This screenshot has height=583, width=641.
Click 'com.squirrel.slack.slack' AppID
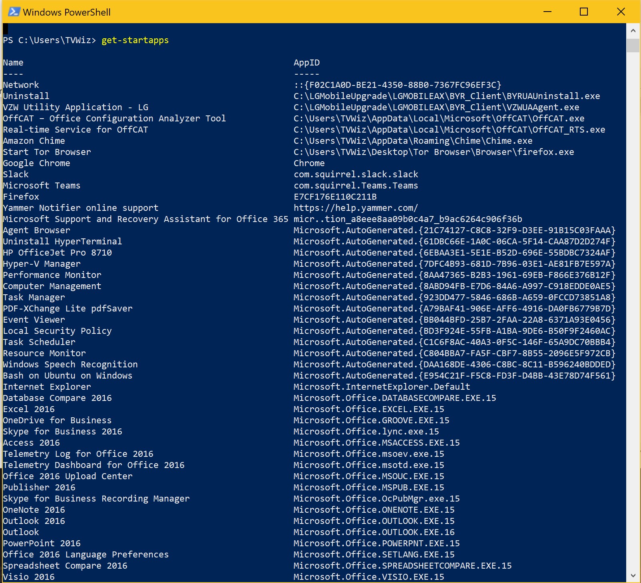[x=356, y=175]
